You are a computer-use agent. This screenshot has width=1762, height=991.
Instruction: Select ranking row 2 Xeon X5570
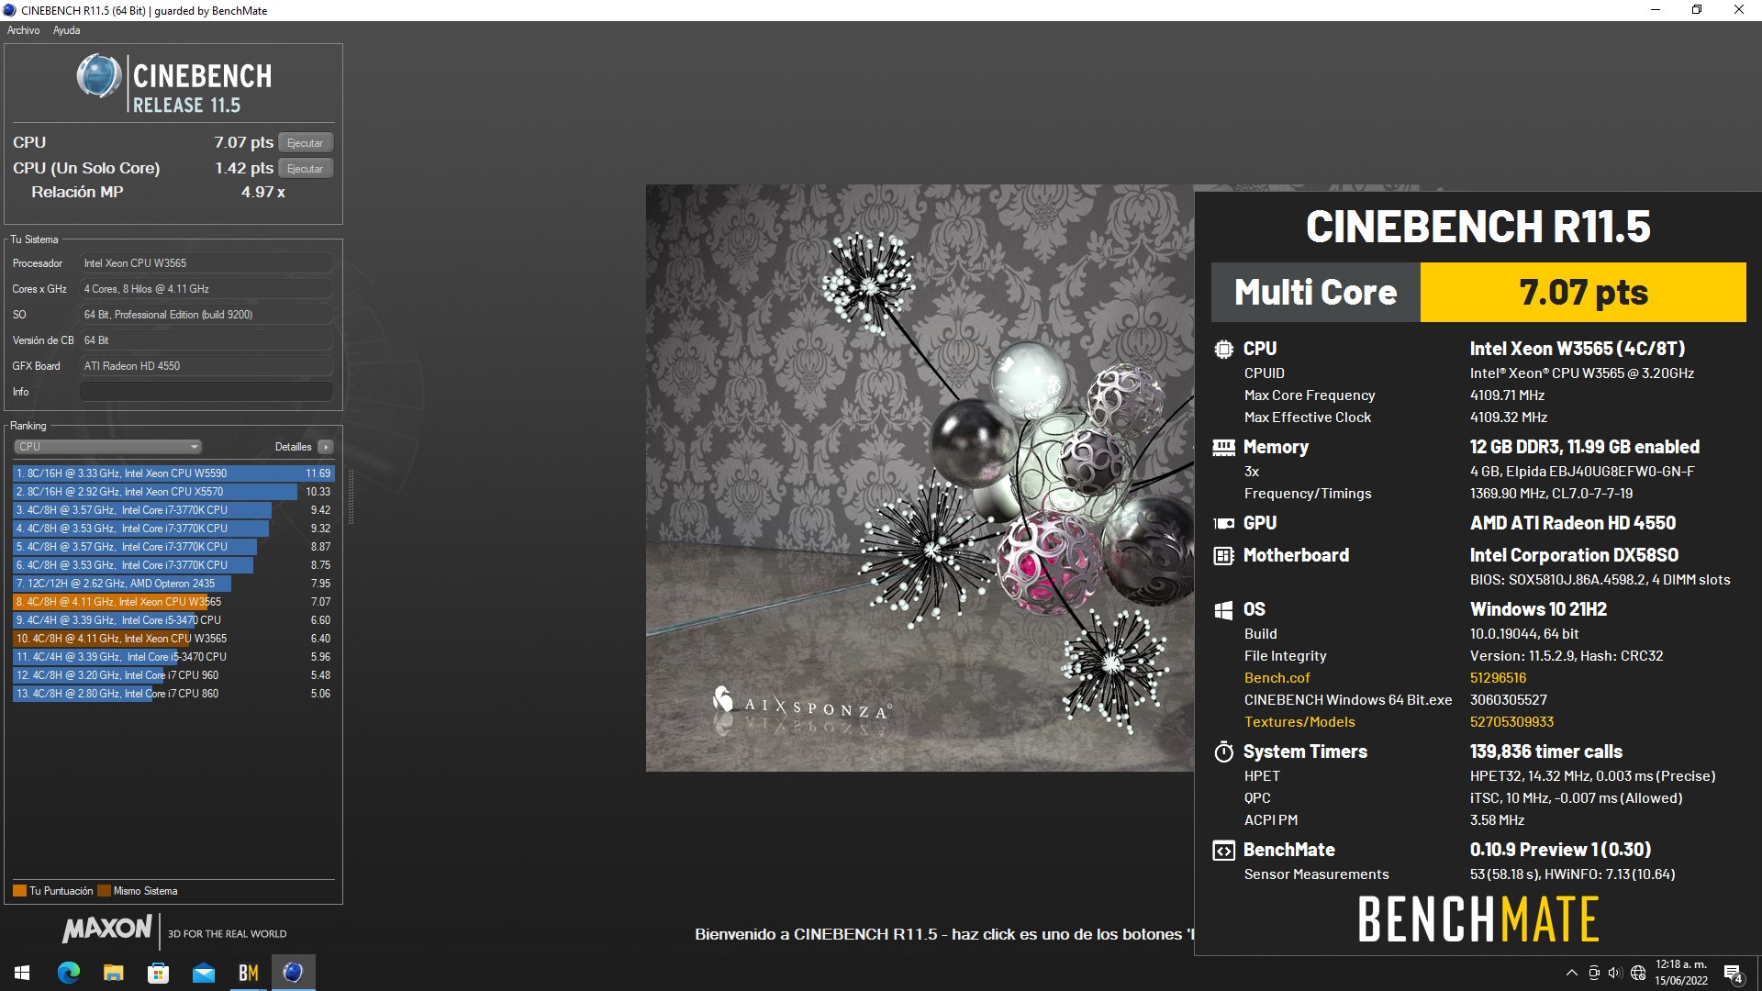[173, 492]
